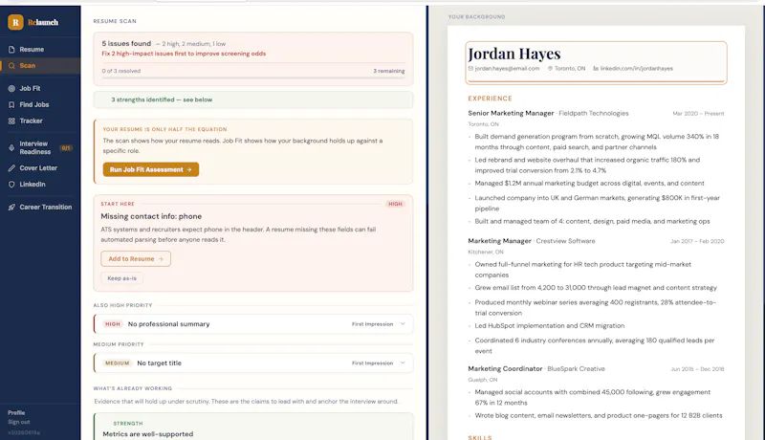
Task: Click Sign out link
Action: pos(18,422)
